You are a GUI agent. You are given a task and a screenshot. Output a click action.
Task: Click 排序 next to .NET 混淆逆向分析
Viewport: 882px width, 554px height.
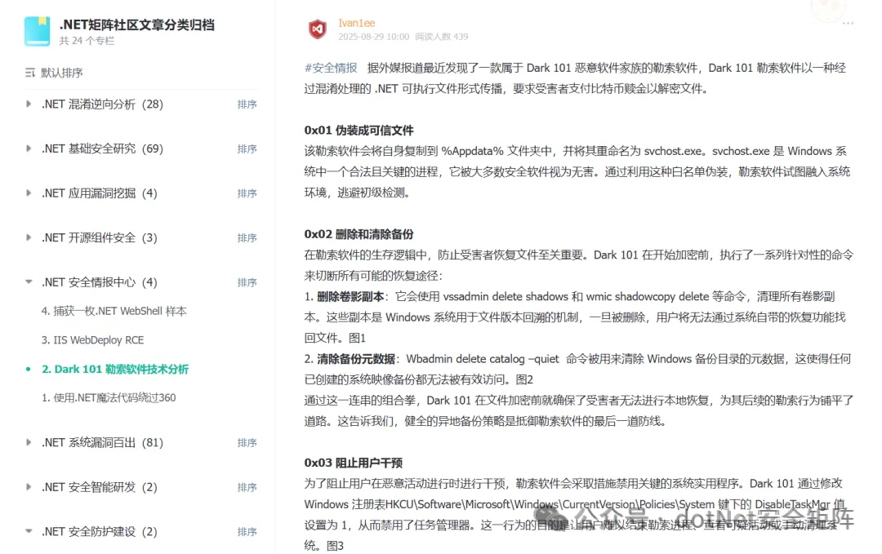click(x=247, y=104)
